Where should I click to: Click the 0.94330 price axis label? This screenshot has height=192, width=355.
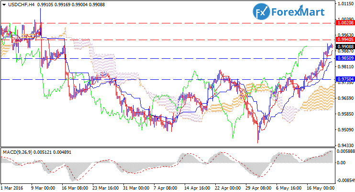[345, 145]
